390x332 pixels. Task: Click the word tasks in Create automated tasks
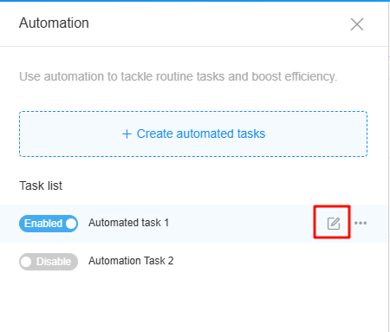pyautogui.click(x=251, y=133)
